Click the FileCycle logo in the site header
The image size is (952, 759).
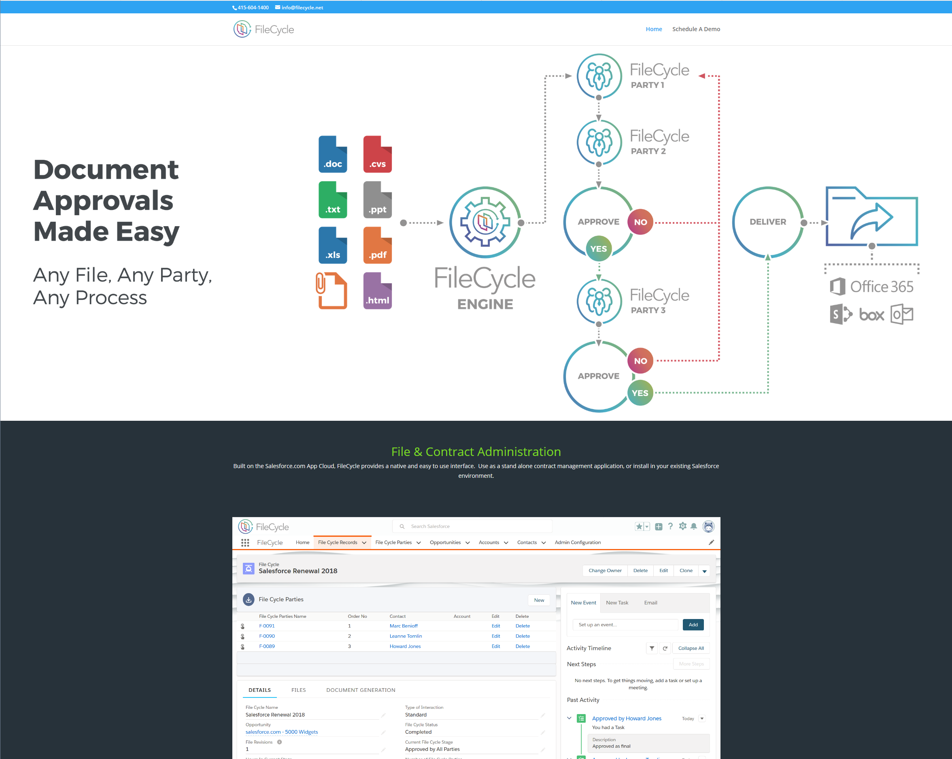tap(263, 29)
